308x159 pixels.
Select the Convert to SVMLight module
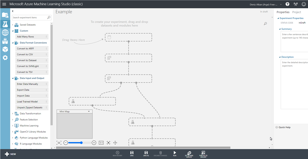coord(32,66)
